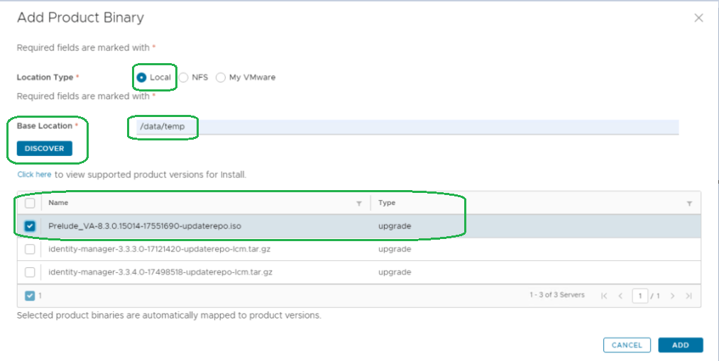719x361 pixels.
Task: Open the 'Click here' supported versions link
Action: [x=34, y=174]
